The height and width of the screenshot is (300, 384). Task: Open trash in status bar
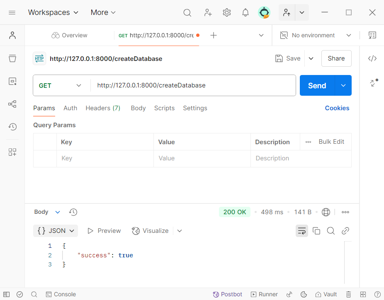348,294
